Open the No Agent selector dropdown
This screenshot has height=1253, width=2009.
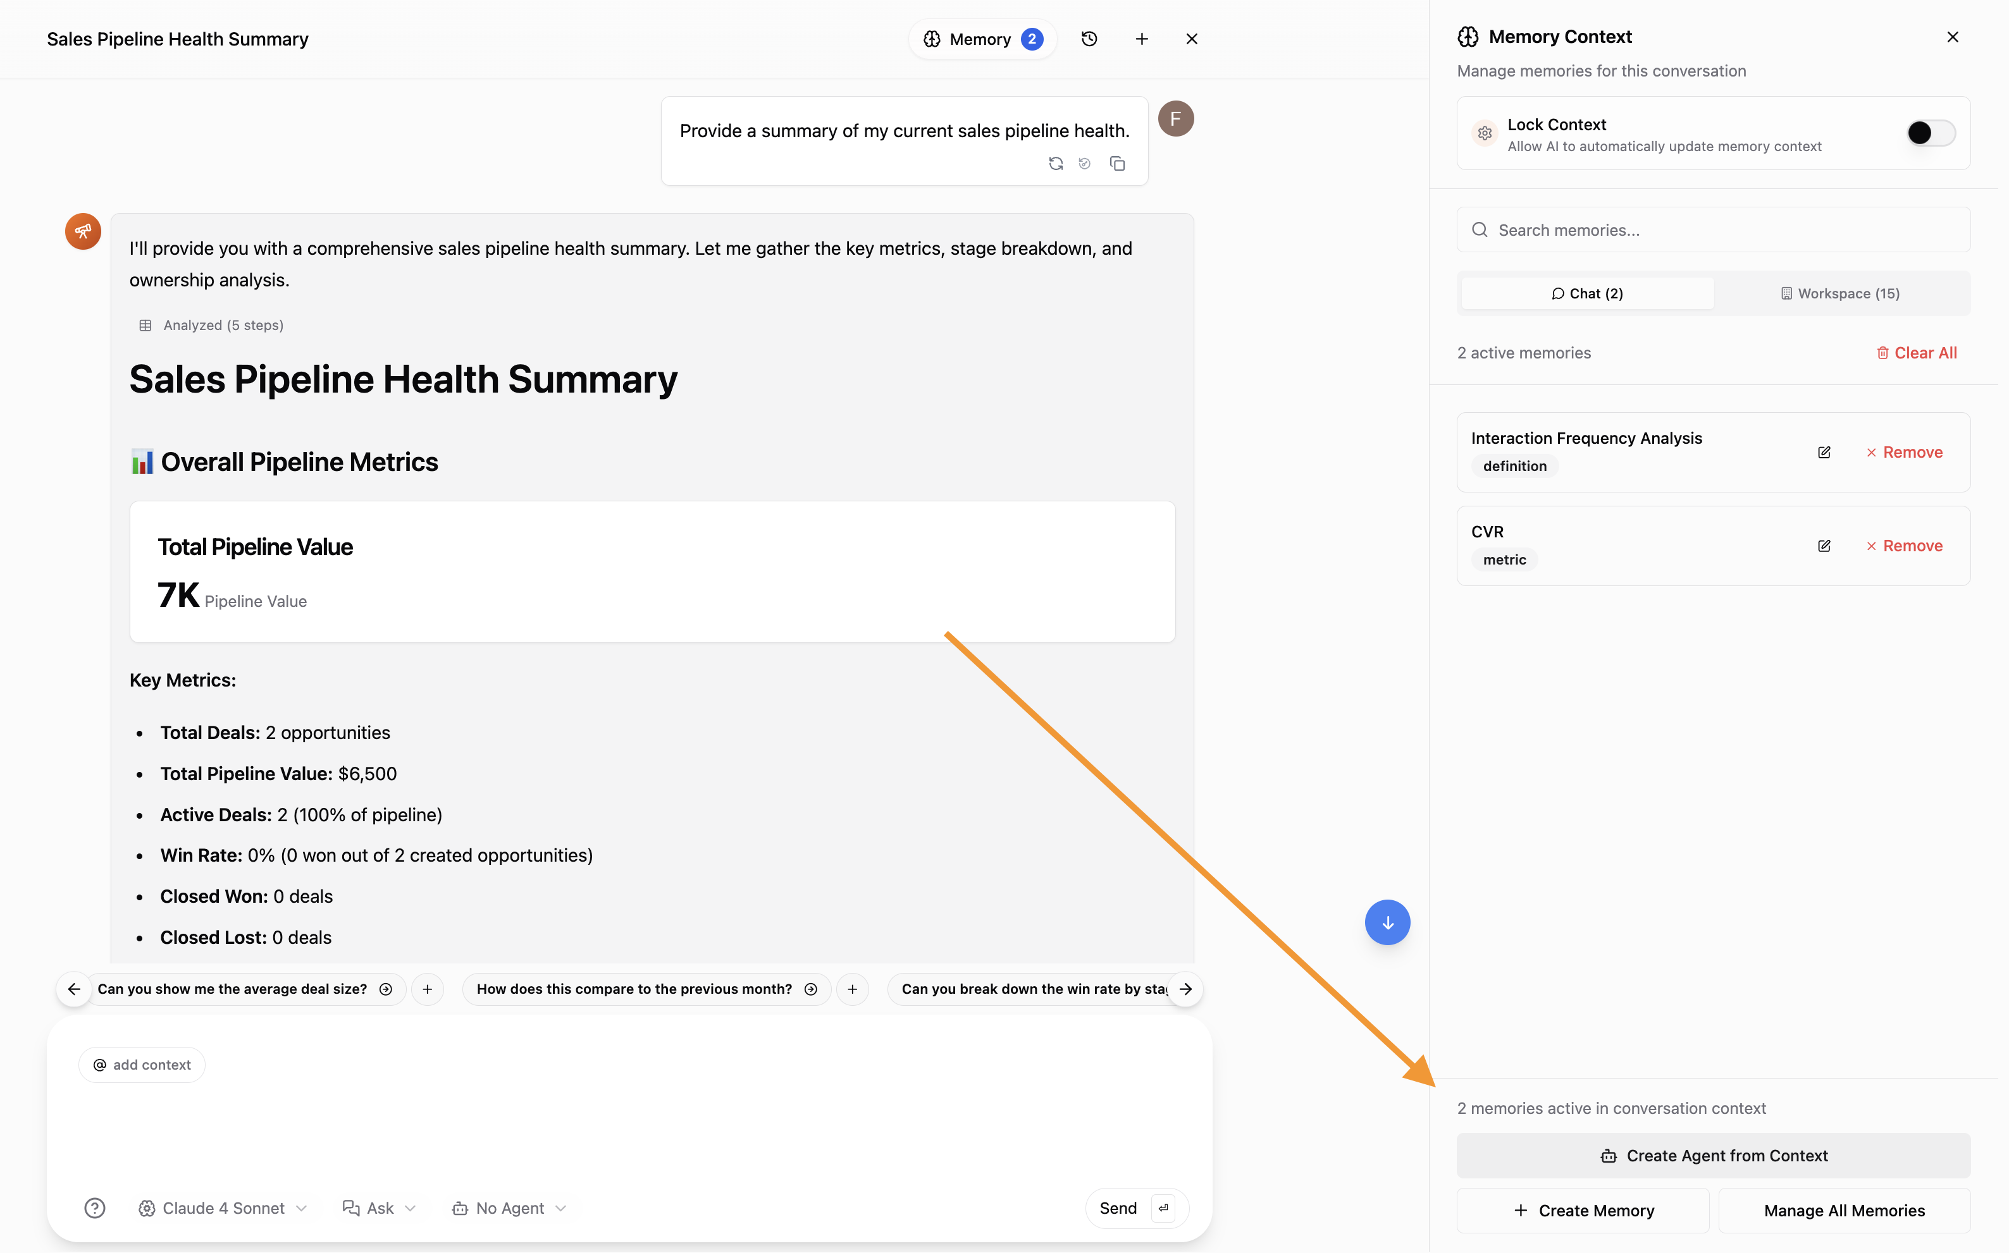(x=510, y=1208)
